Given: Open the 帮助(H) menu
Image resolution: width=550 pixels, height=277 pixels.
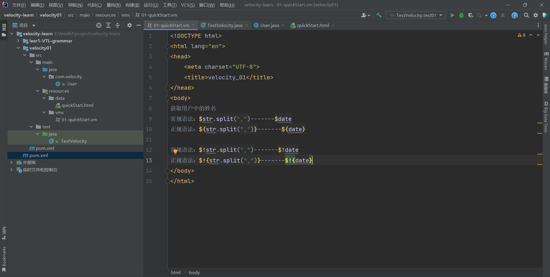Looking at the screenshot, I should [227, 5].
